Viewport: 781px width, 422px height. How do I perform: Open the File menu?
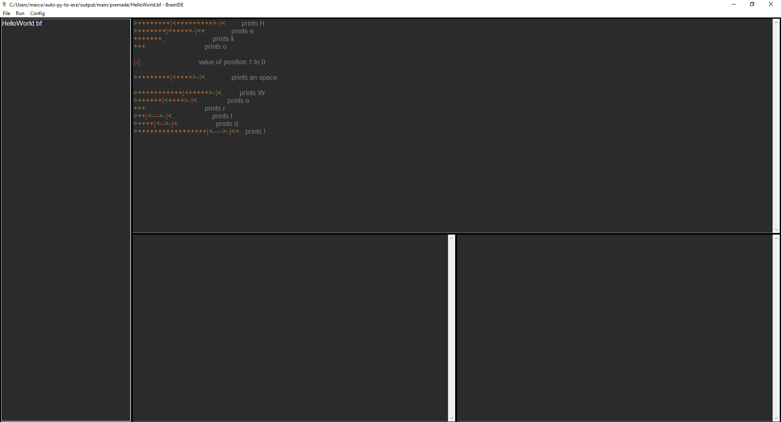7,13
